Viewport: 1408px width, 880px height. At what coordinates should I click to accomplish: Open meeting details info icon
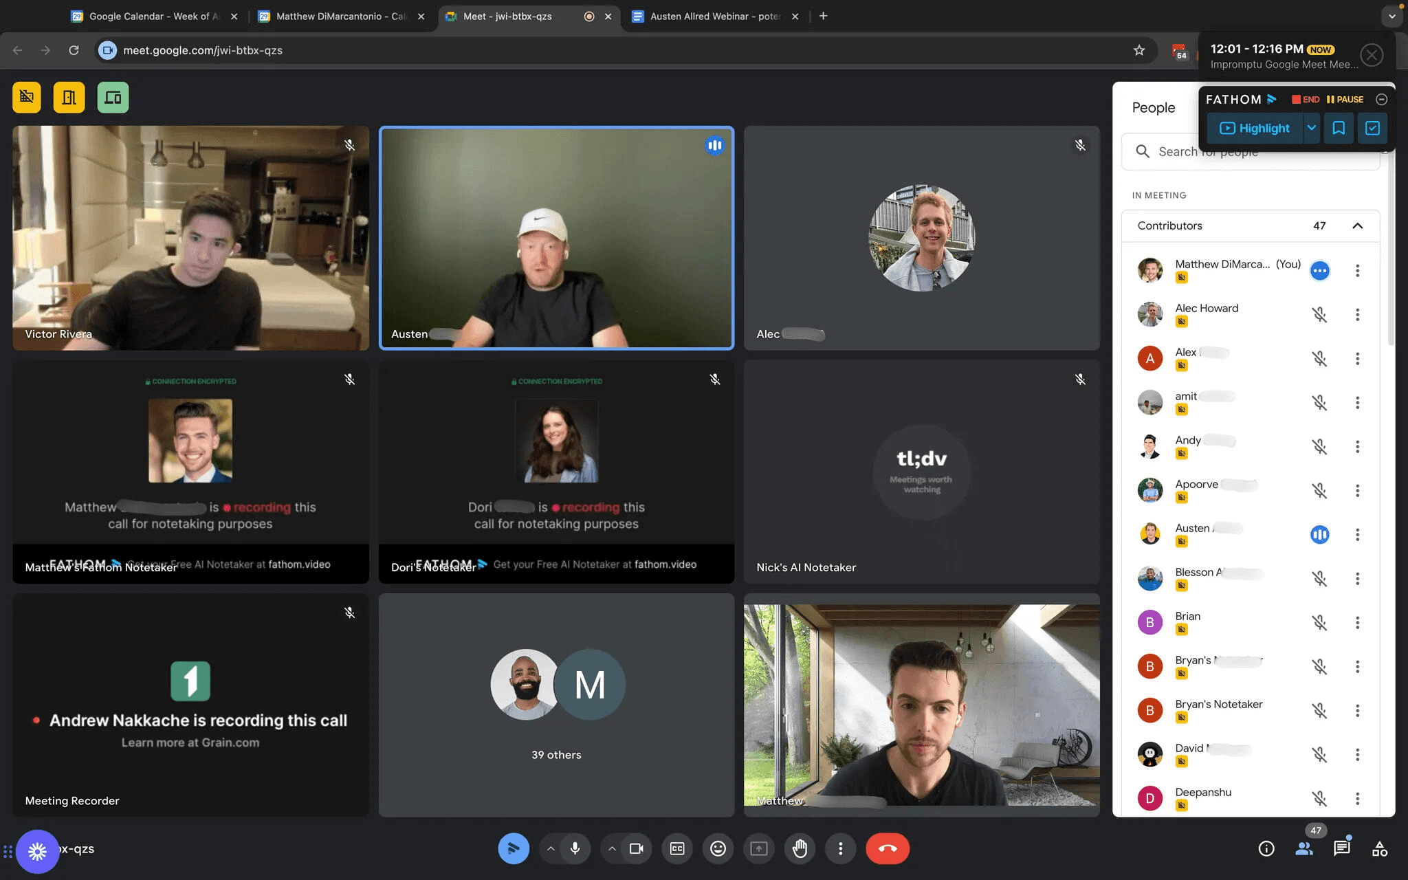pyautogui.click(x=1266, y=848)
